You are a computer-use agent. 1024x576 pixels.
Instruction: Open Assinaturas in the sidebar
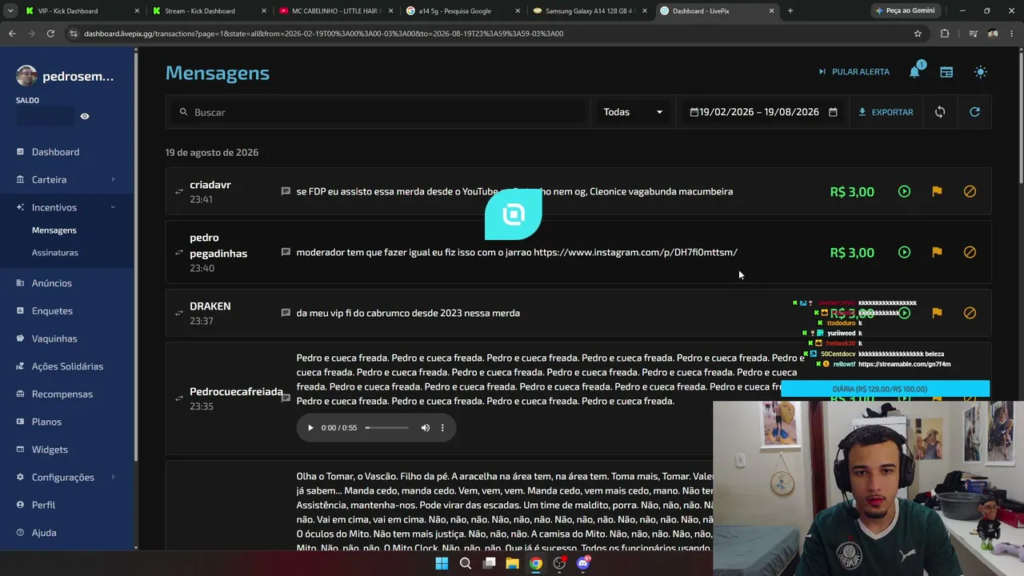point(55,253)
